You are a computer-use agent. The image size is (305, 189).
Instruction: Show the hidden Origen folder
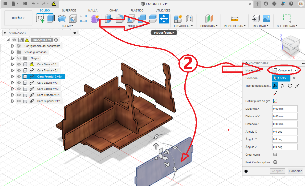coord(19,58)
